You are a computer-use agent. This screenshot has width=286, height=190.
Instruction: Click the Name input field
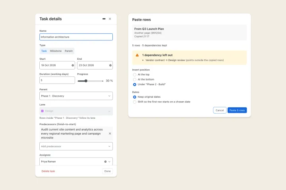tap(76, 37)
